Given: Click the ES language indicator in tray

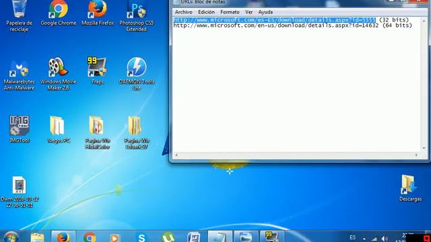Looking at the screenshot, I should point(353,237).
